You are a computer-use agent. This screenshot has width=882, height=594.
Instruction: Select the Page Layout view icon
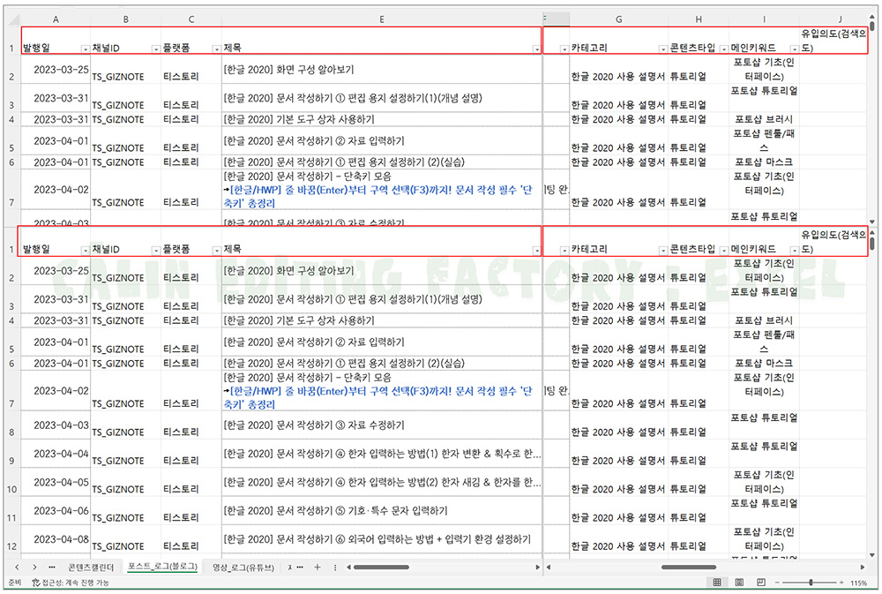pos(739,583)
